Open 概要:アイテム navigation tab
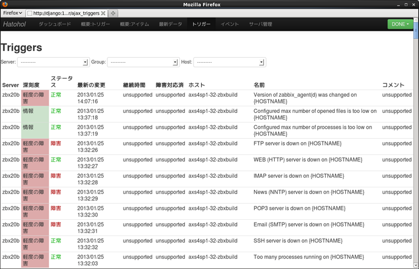This screenshot has height=269, width=419. click(x=135, y=25)
